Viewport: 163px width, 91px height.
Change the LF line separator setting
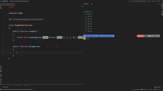coord(147,89)
